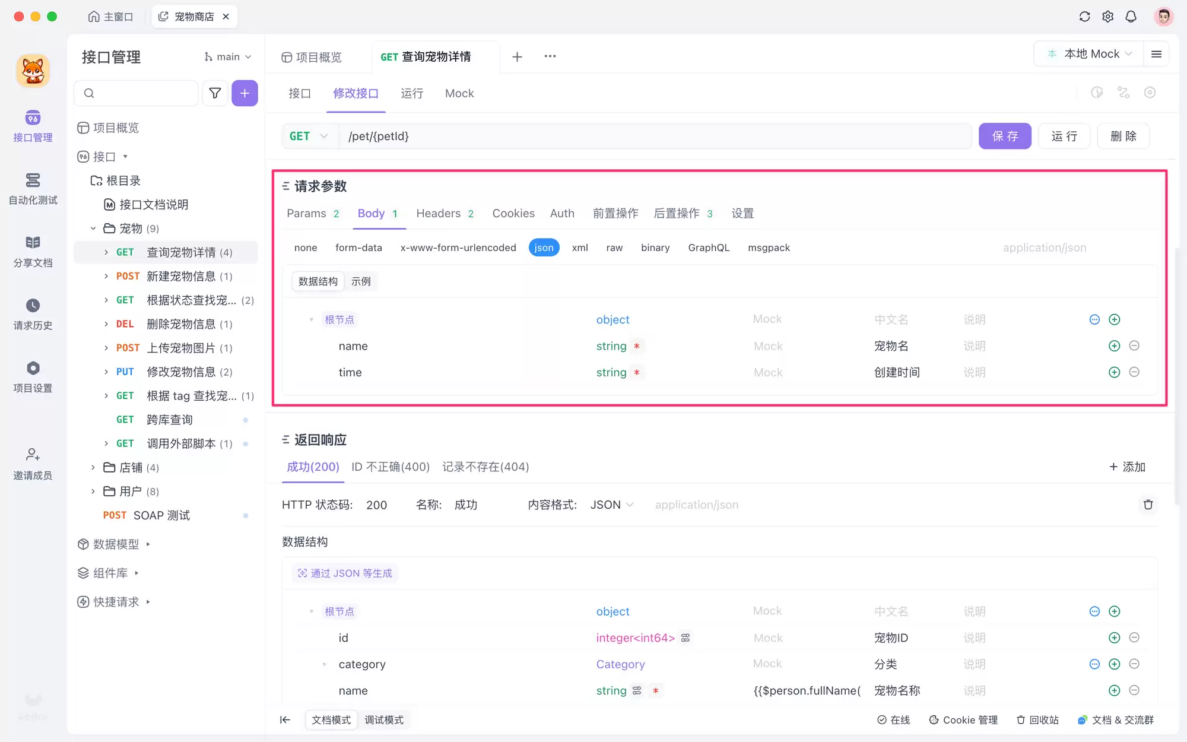Open the GET method dropdown
Image resolution: width=1187 pixels, height=742 pixels.
click(x=309, y=136)
